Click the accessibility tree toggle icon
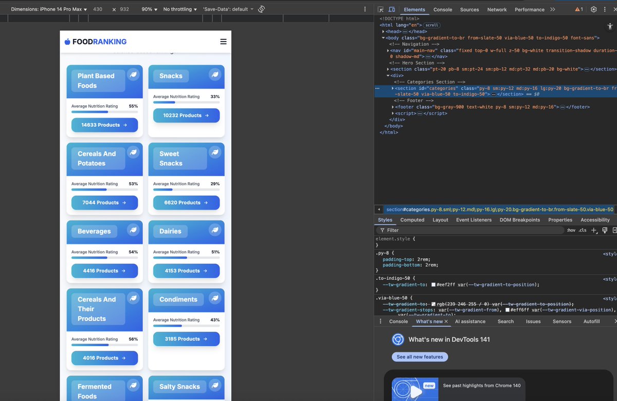The width and height of the screenshot is (617, 401). click(610, 26)
